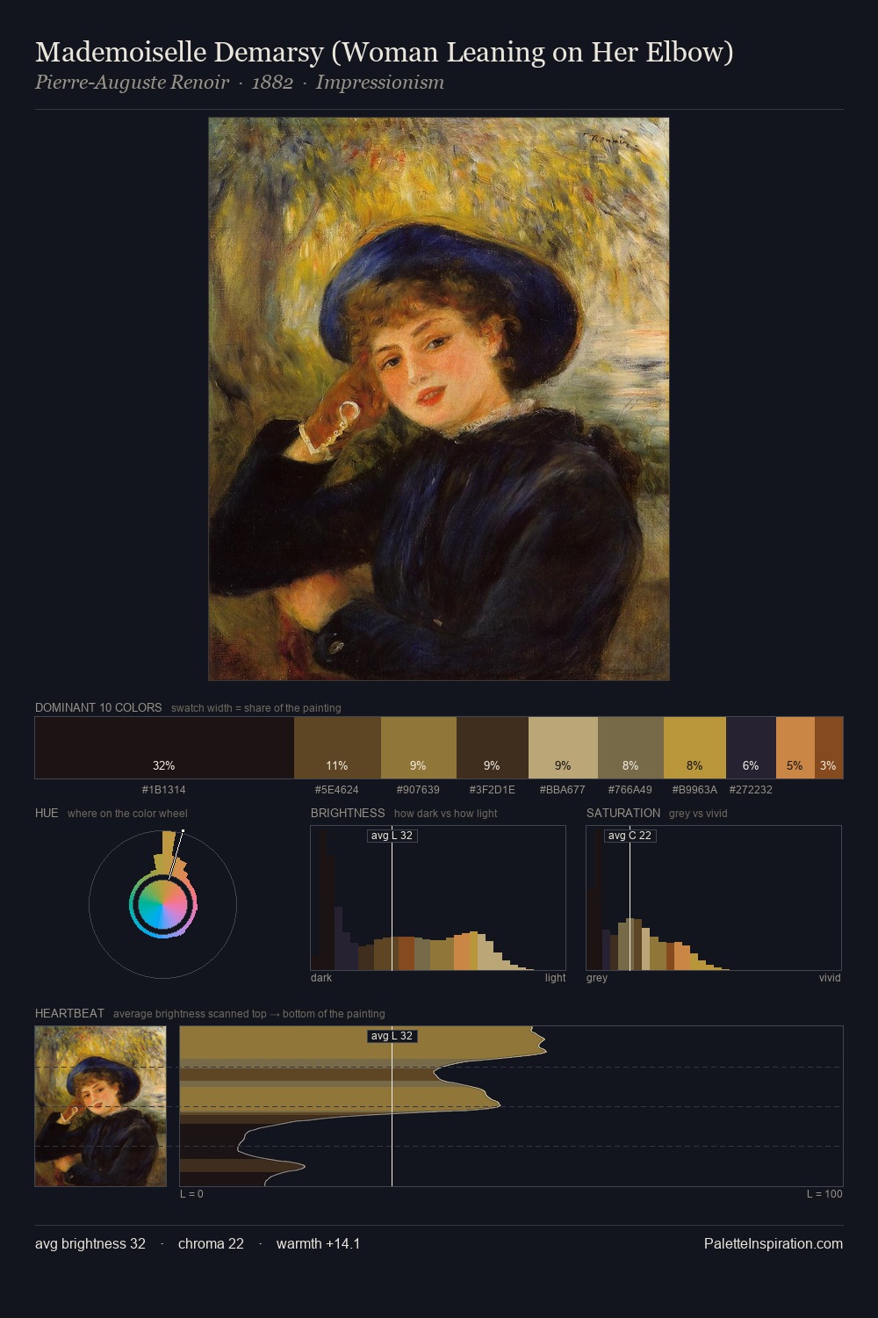Click the hex code label #907639

point(418,790)
